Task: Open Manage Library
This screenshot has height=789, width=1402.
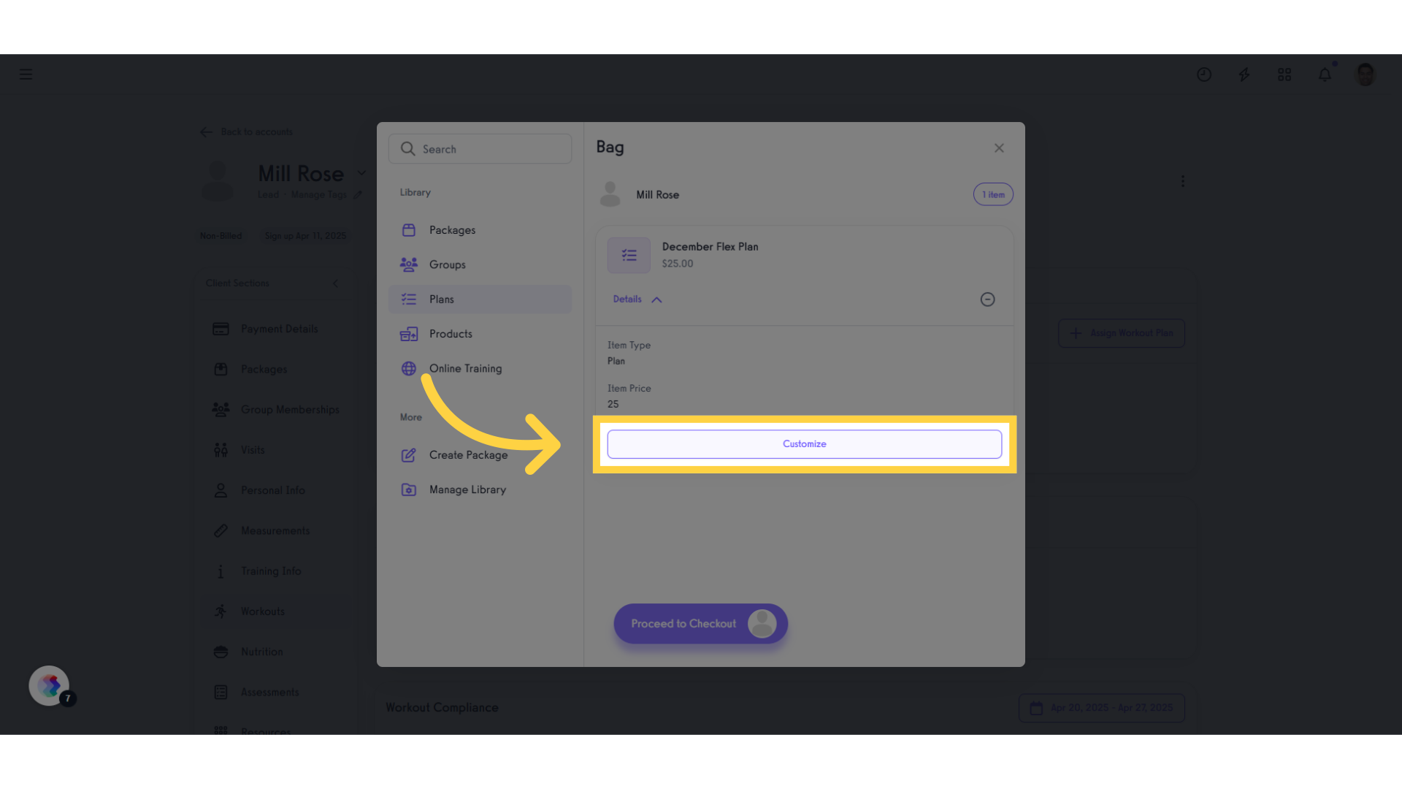Action: pos(480,489)
